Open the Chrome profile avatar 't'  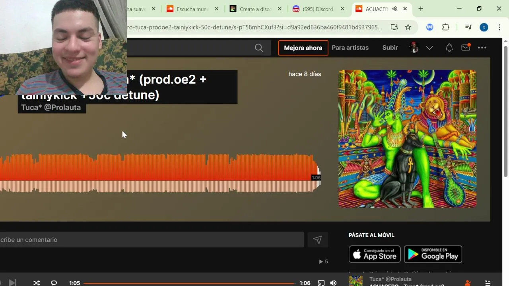coord(484,27)
